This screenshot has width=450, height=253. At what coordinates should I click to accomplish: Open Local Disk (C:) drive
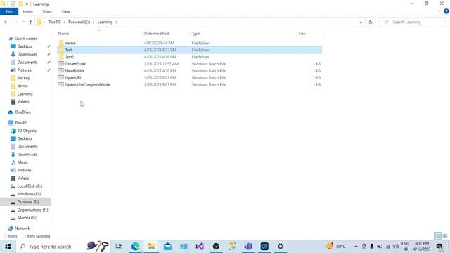pos(30,186)
